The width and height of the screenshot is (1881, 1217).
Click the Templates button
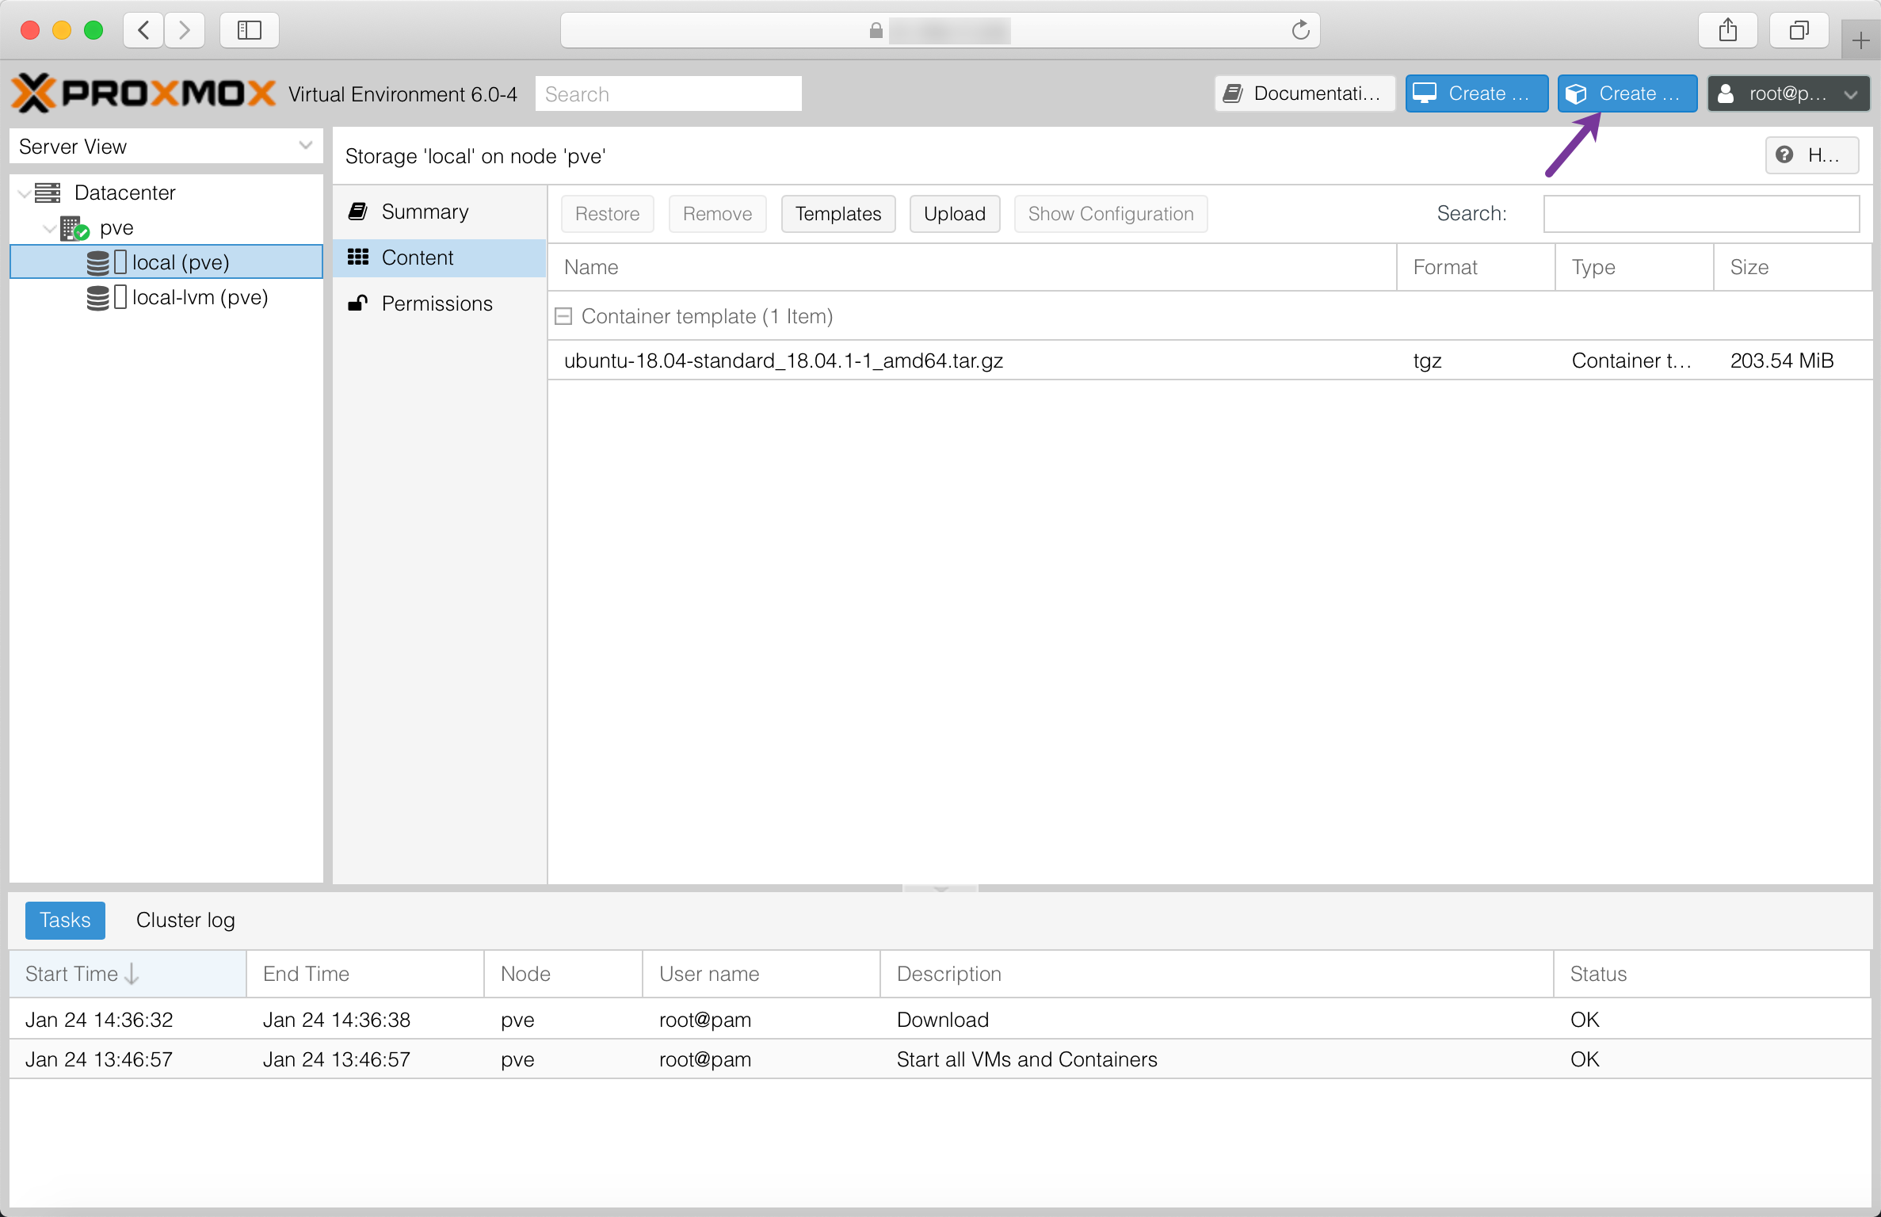[x=837, y=214]
